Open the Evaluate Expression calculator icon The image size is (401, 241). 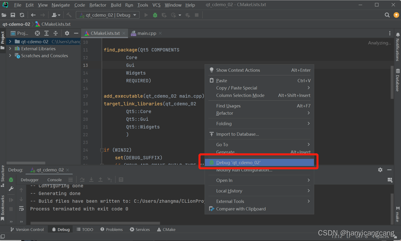tap(121, 180)
